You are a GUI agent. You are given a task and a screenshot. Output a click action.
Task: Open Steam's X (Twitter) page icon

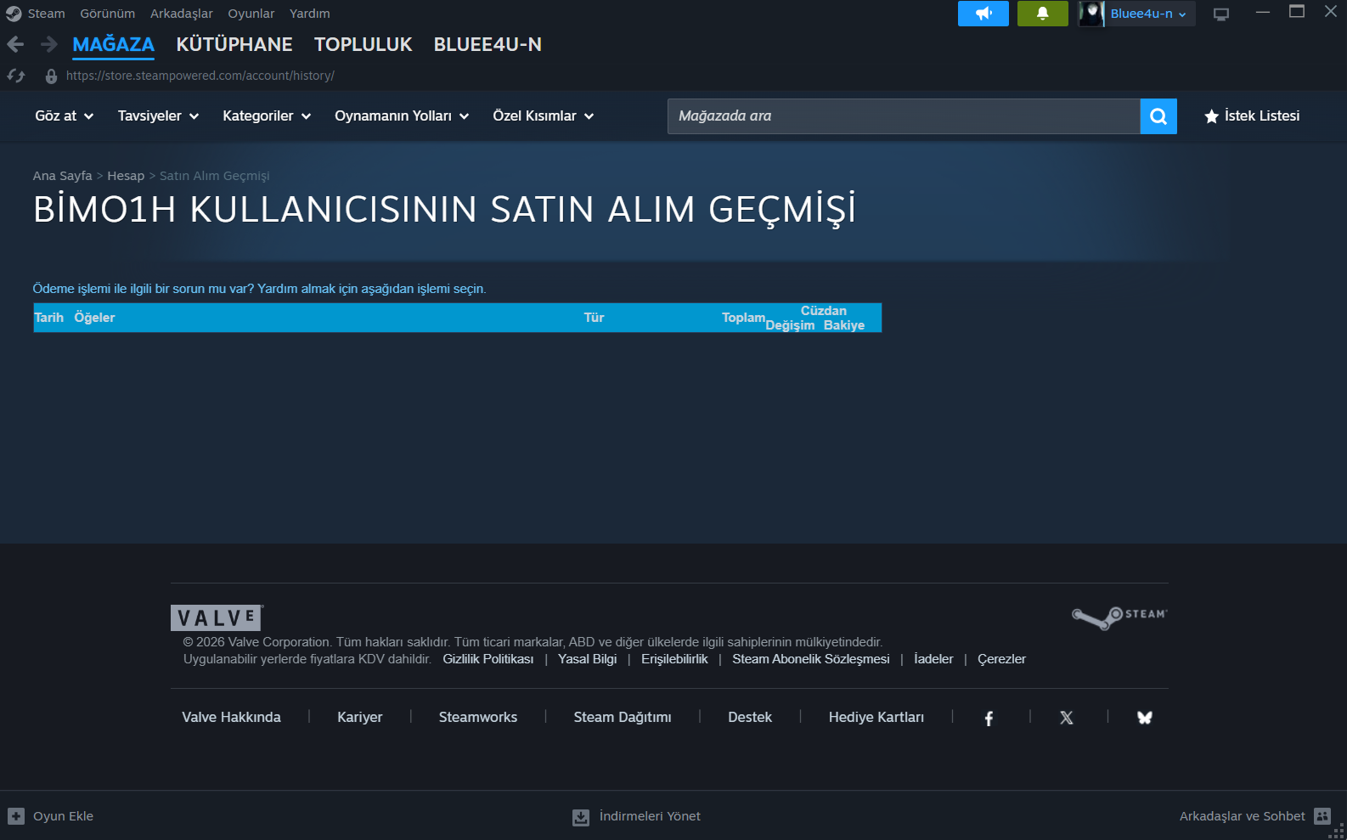tap(1067, 718)
